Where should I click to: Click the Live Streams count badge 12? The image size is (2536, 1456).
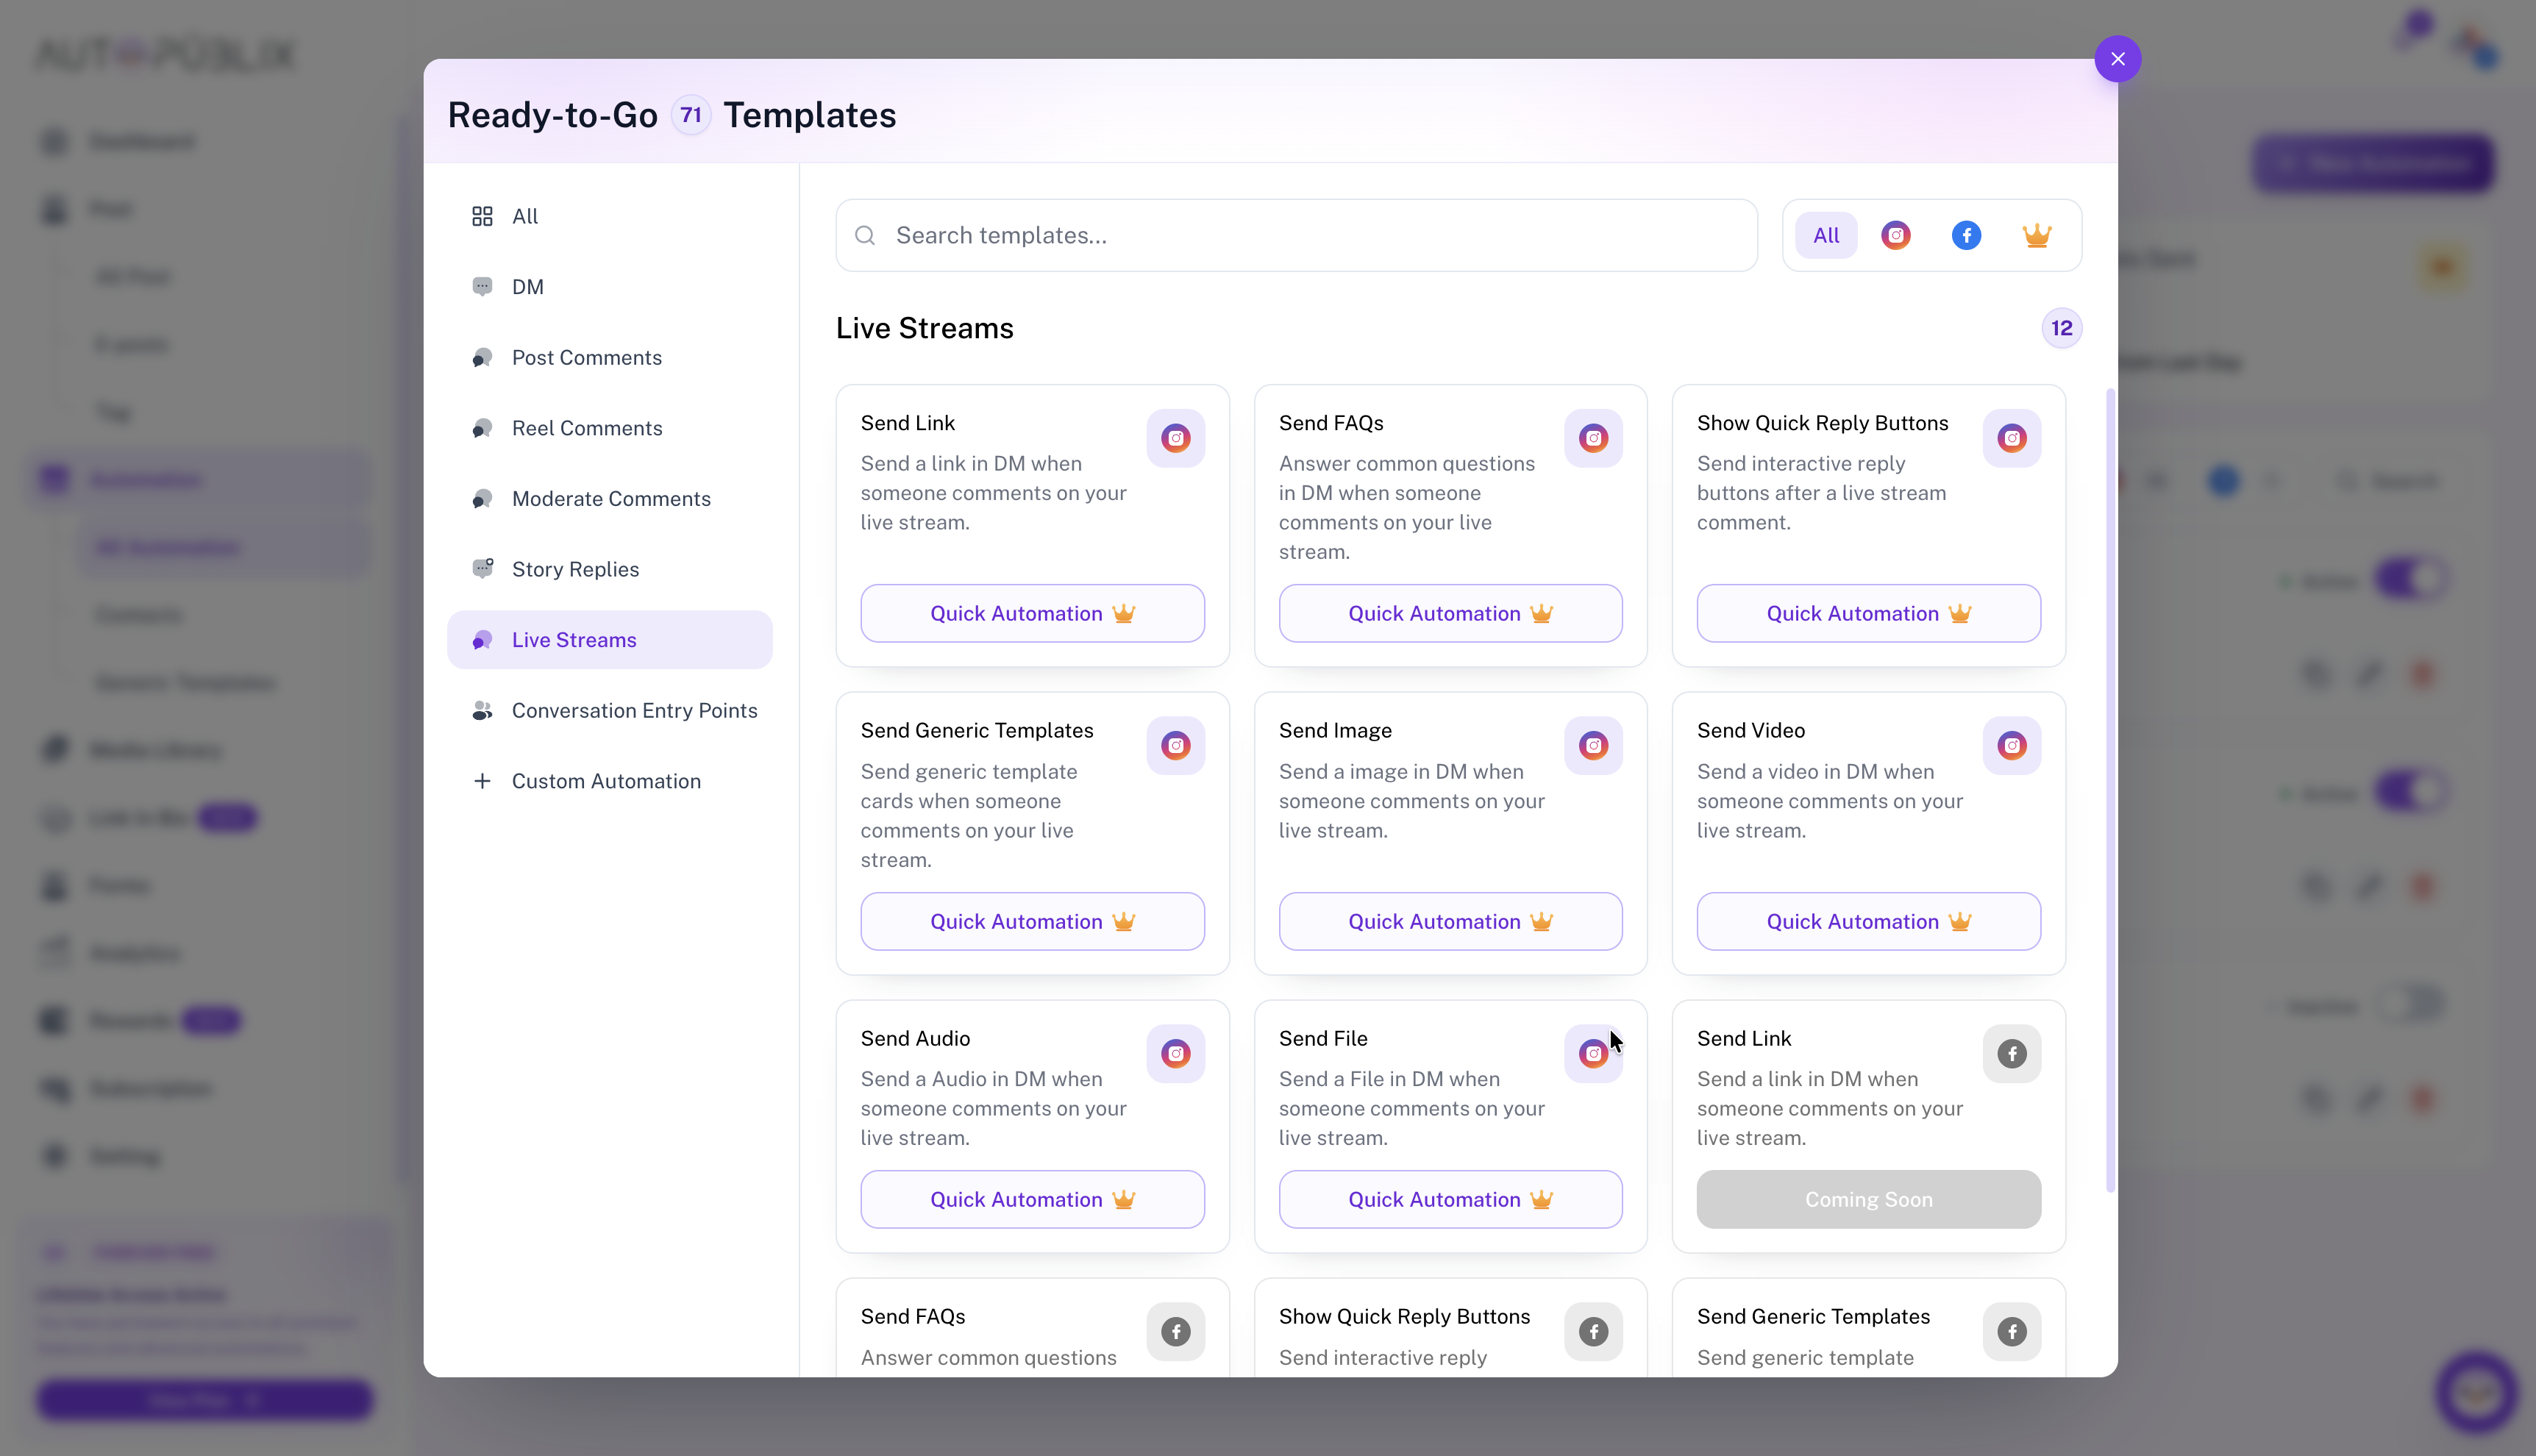2062,328
